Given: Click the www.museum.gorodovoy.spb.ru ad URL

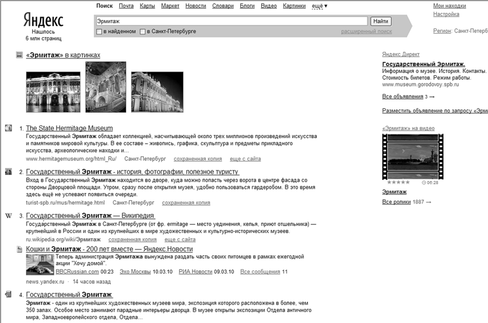Looking at the screenshot, I should [x=420, y=85].
